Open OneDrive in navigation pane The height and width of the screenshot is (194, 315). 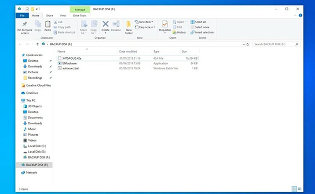[x=30, y=93]
